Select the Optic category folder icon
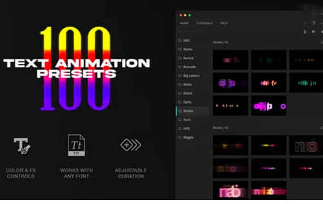 tap(180, 102)
